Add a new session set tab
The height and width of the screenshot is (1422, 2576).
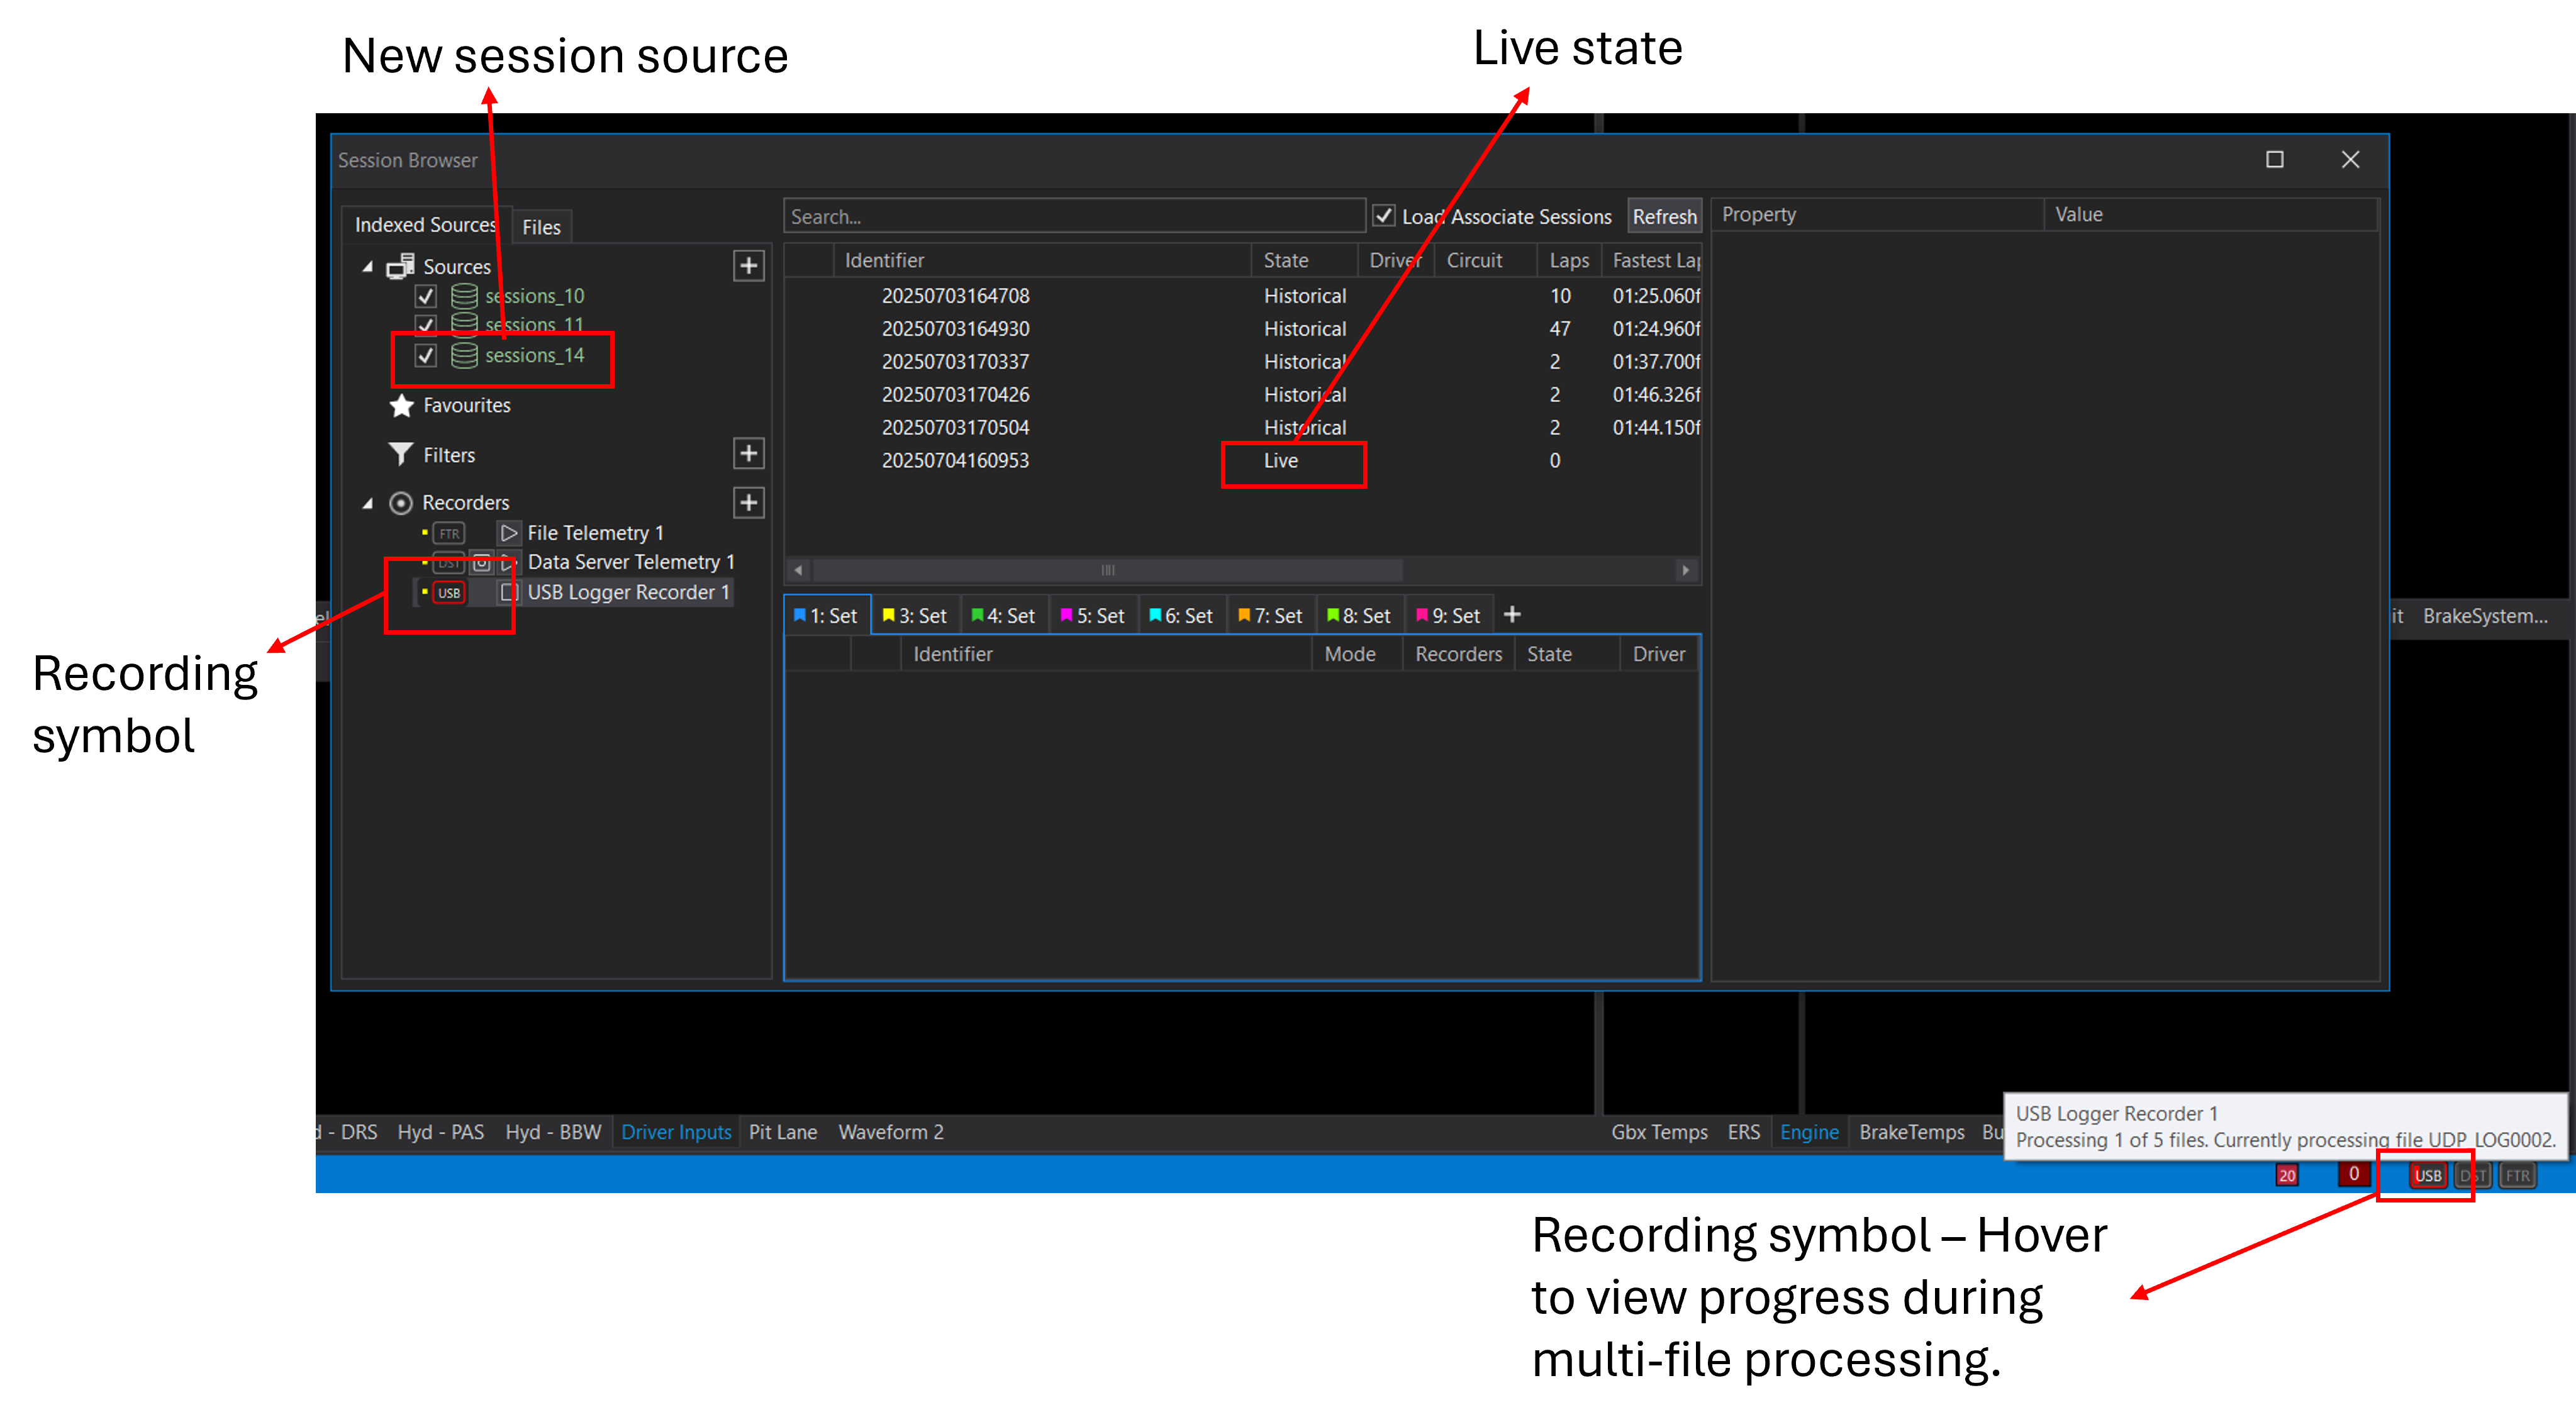(x=1512, y=615)
